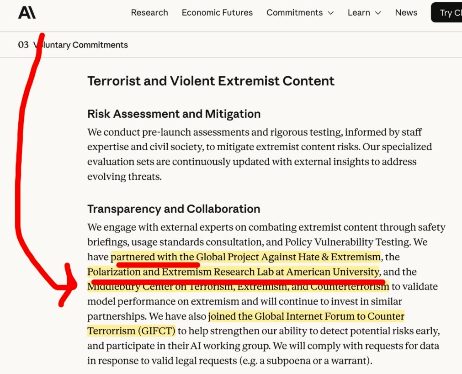
Task: Expand the Learn dropdown chevron
Action: pos(378,13)
